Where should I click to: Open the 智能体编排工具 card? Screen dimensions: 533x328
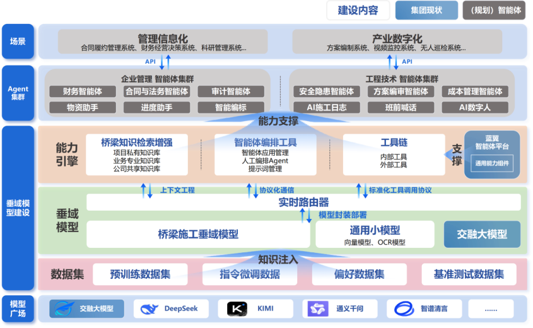click(x=265, y=155)
